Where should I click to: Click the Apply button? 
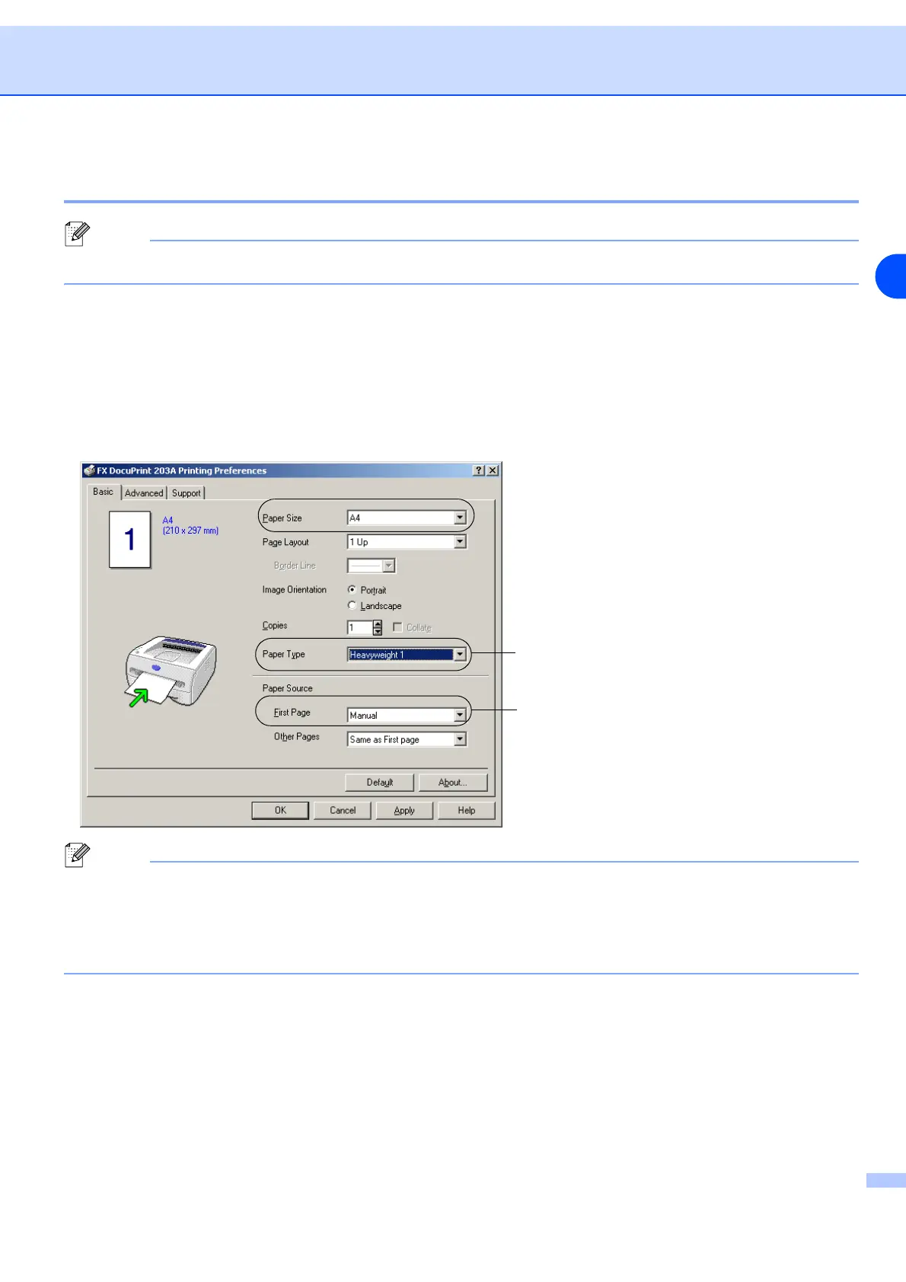coord(404,811)
